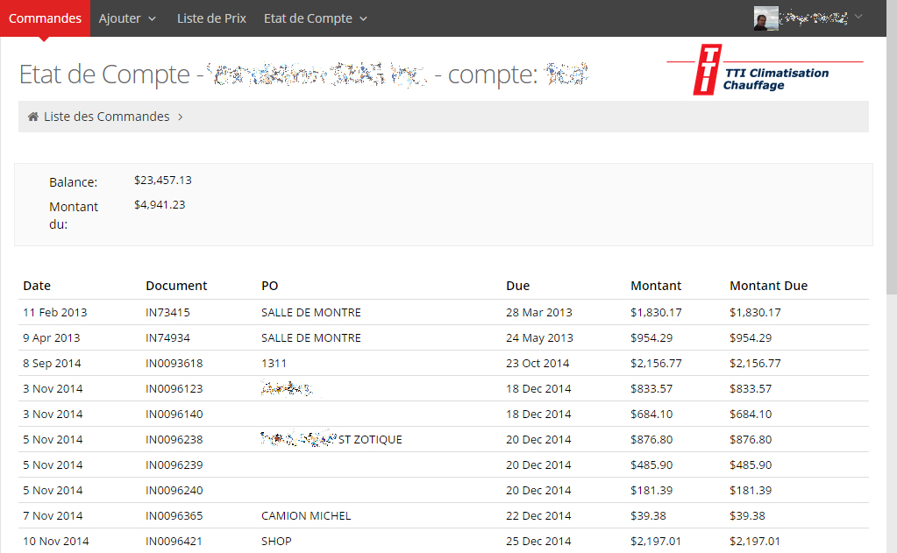
Task: Click the Date column header
Action: [x=37, y=286]
